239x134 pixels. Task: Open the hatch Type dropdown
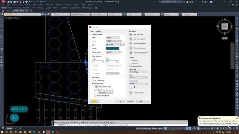(113, 37)
